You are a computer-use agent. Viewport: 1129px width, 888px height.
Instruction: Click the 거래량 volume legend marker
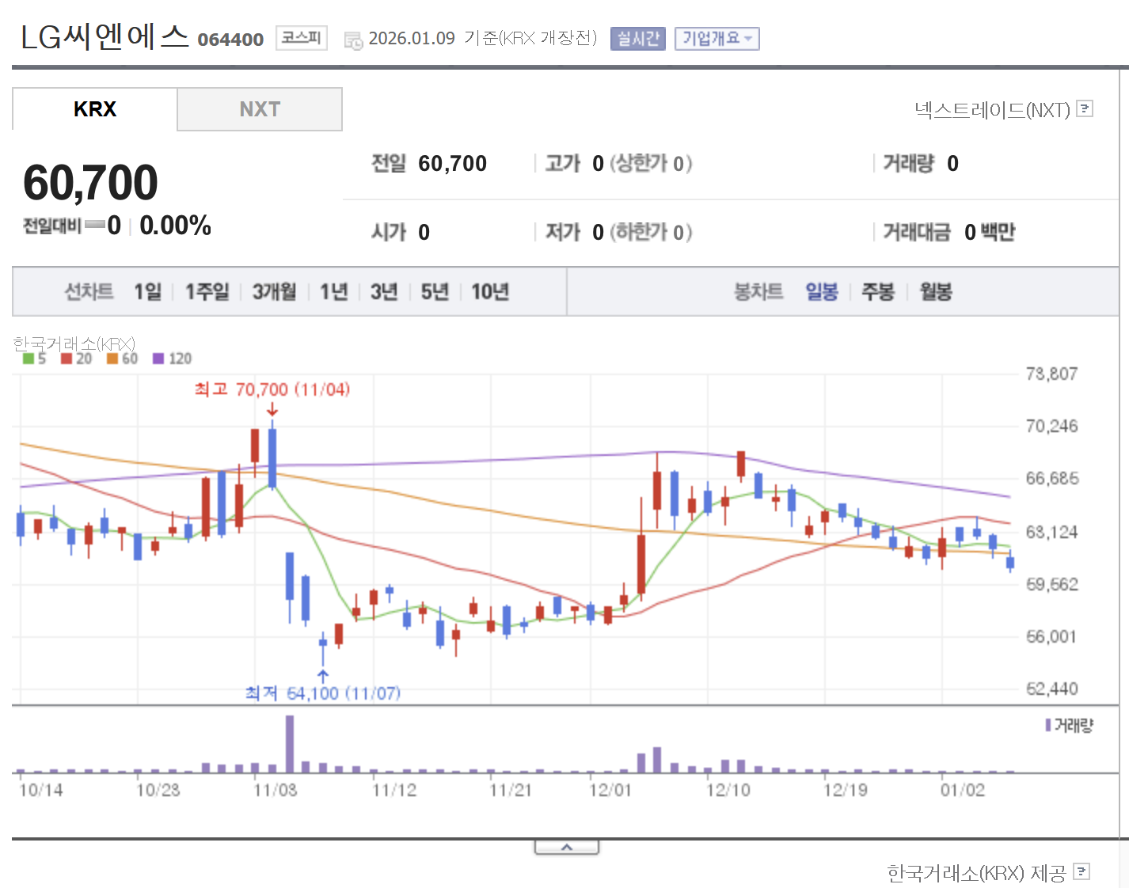click(1048, 725)
